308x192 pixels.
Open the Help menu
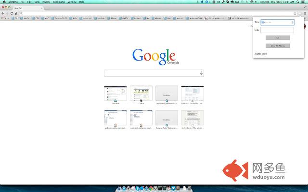tap(82, 2)
